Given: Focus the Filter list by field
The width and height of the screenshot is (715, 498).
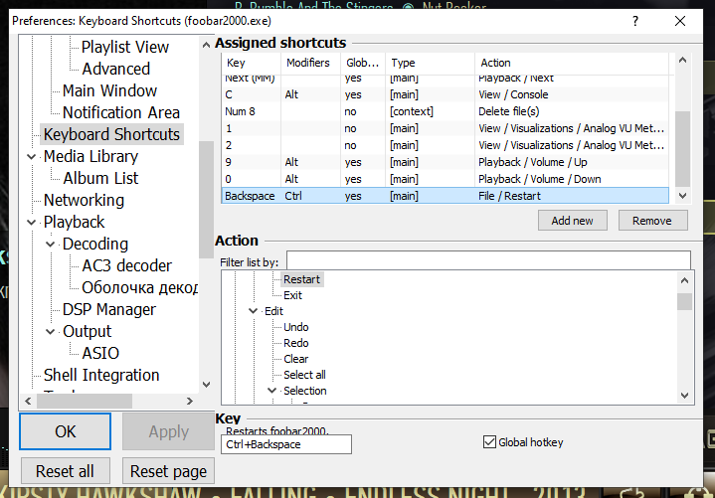Looking at the screenshot, I should click(487, 261).
